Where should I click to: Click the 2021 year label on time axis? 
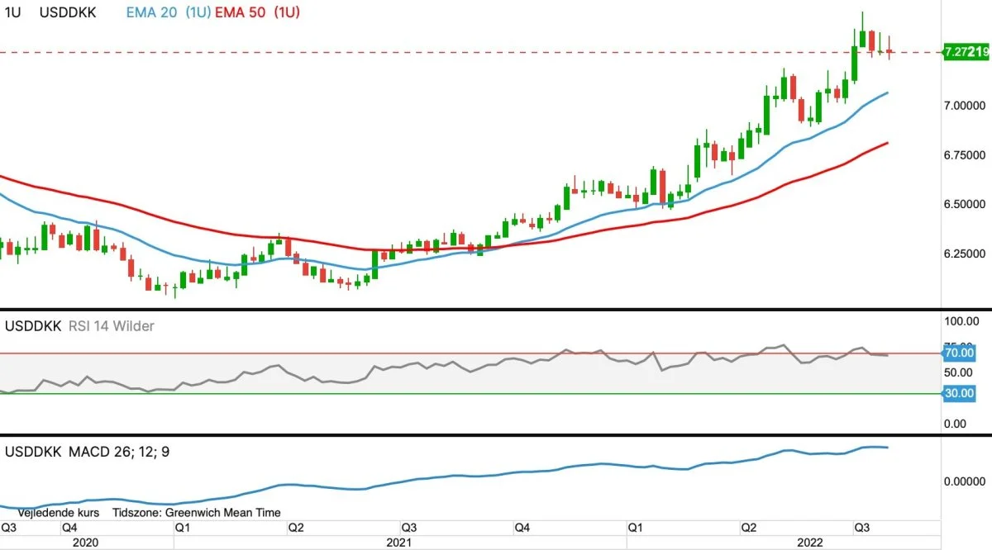[399, 542]
